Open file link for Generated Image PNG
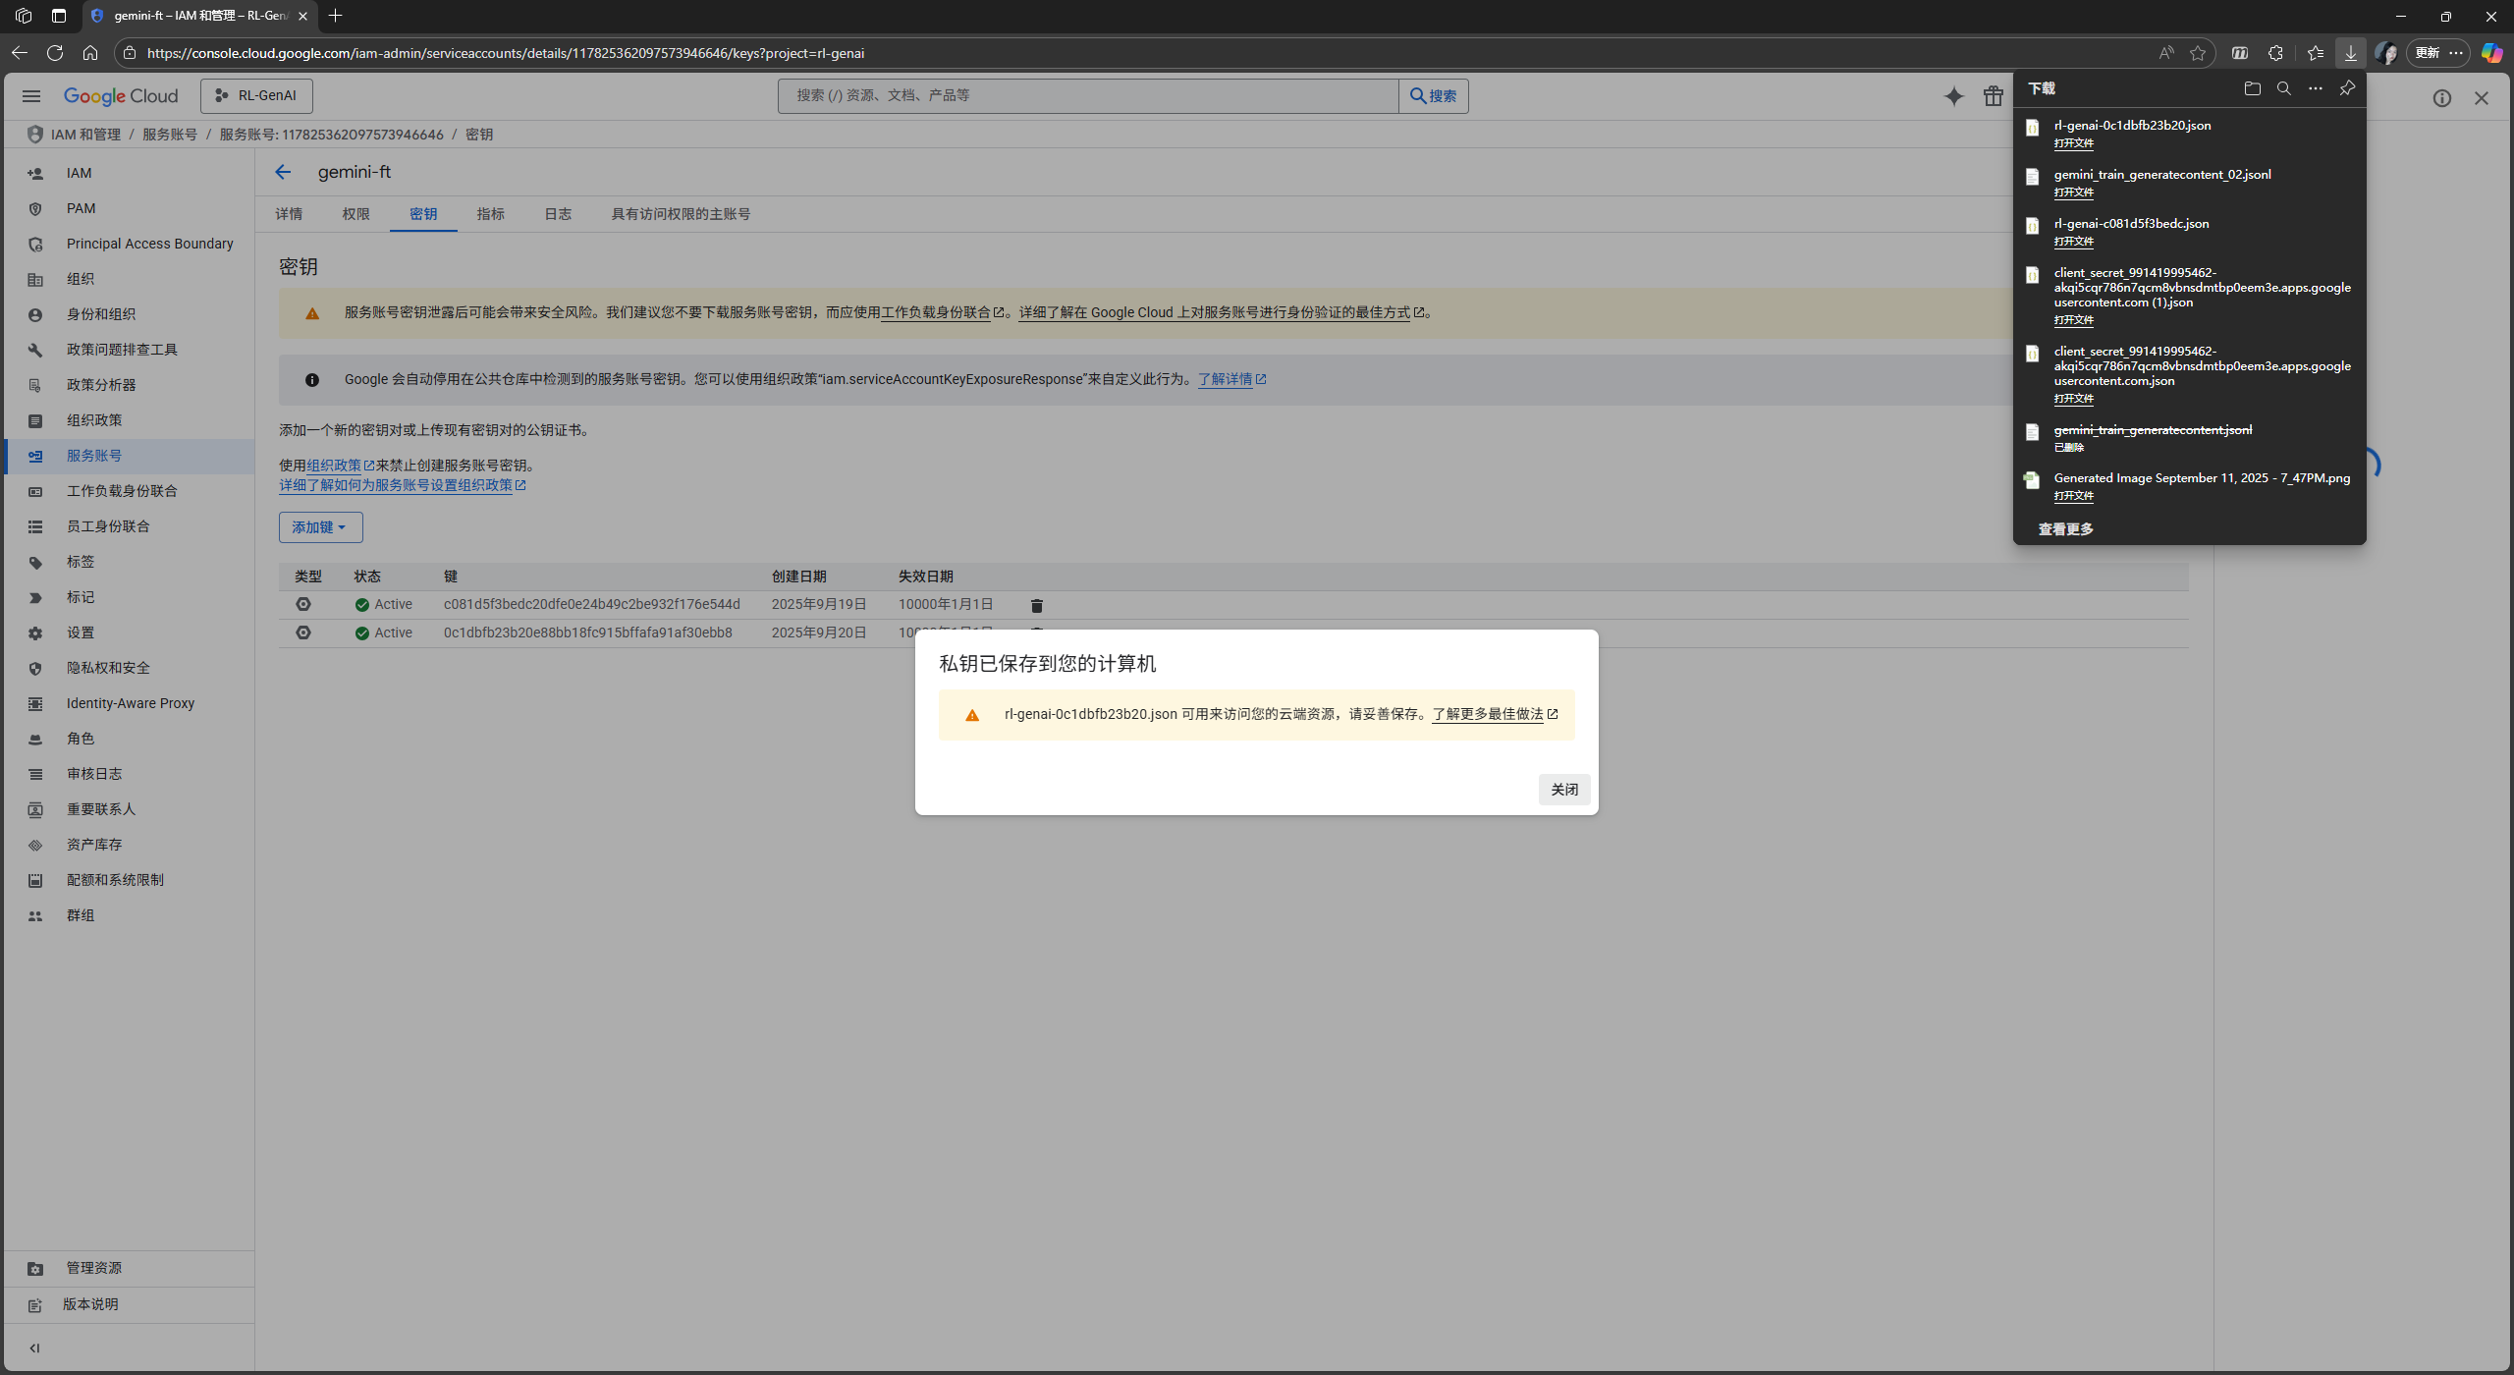2514x1375 pixels. pos(2073,496)
